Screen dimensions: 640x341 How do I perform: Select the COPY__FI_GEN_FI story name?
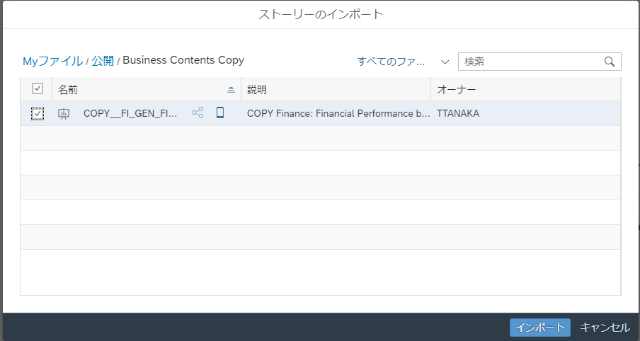(130, 113)
